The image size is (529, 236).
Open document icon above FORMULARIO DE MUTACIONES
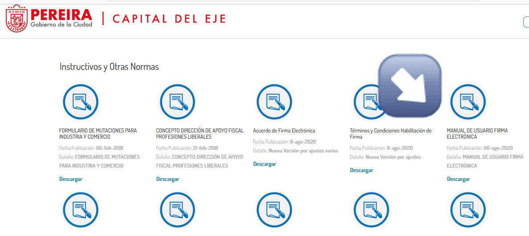coord(80,102)
